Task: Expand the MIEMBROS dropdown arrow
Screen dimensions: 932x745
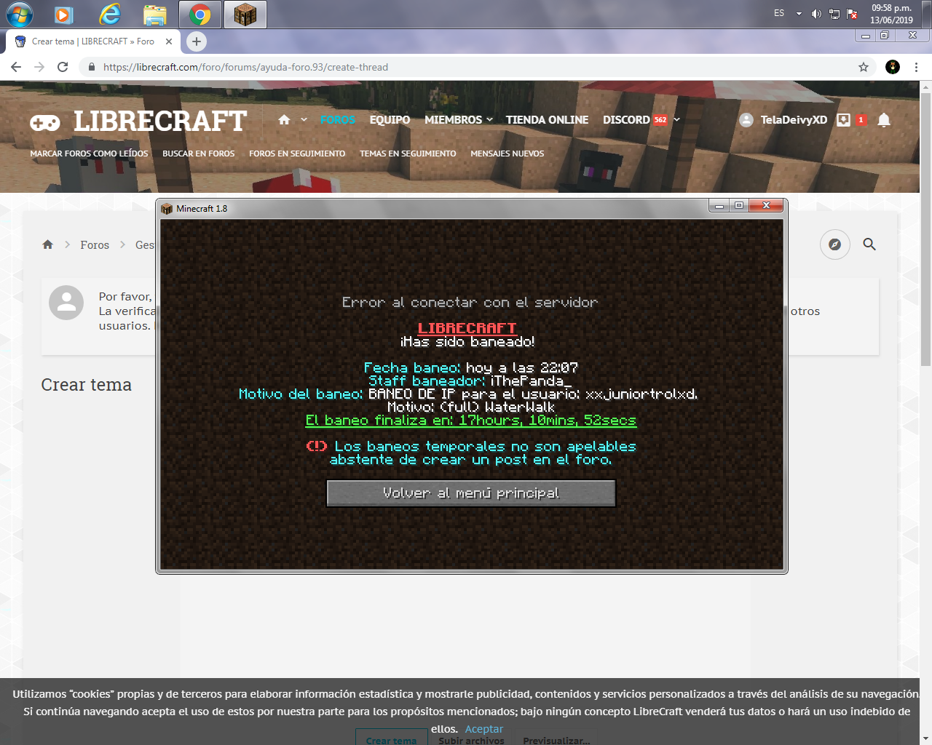Action: (490, 120)
